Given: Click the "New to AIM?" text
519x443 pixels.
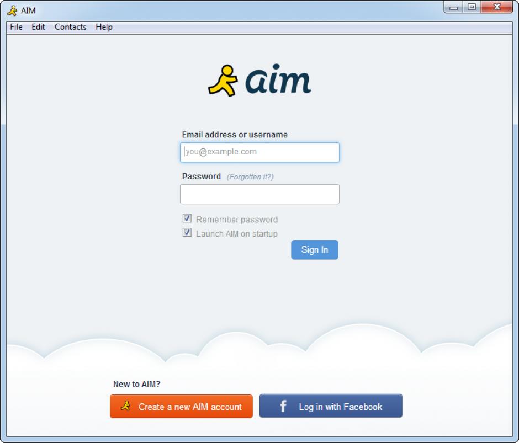Looking at the screenshot, I should (x=137, y=384).
